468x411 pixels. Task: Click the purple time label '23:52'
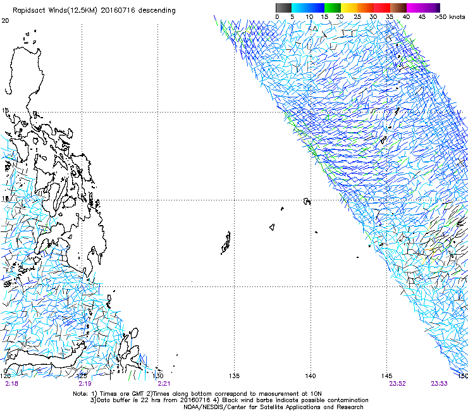tap(397, 384)
